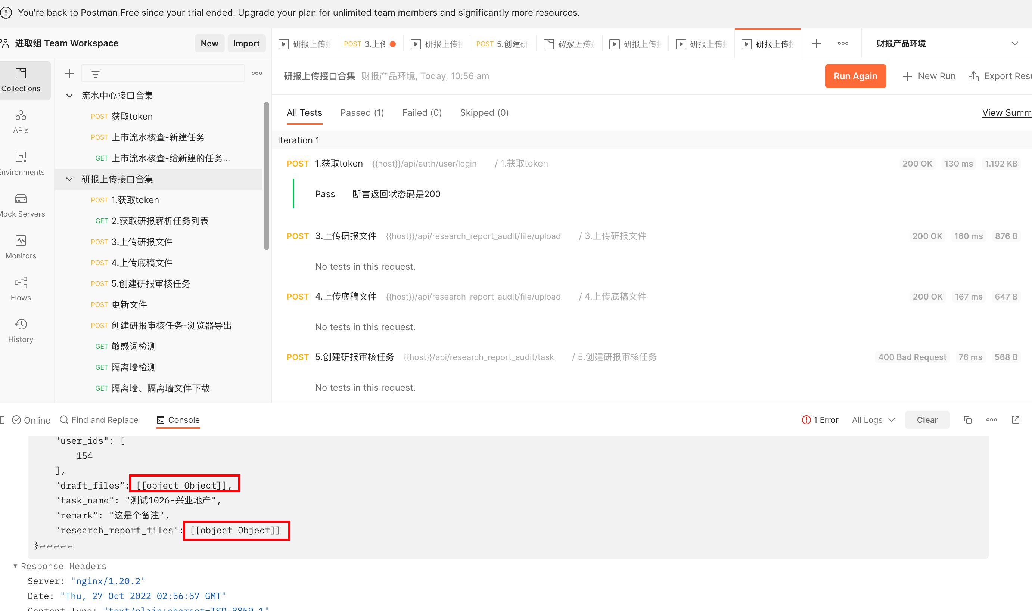
Task: Switch to the Passed tests tab
Action: [362, 112]
